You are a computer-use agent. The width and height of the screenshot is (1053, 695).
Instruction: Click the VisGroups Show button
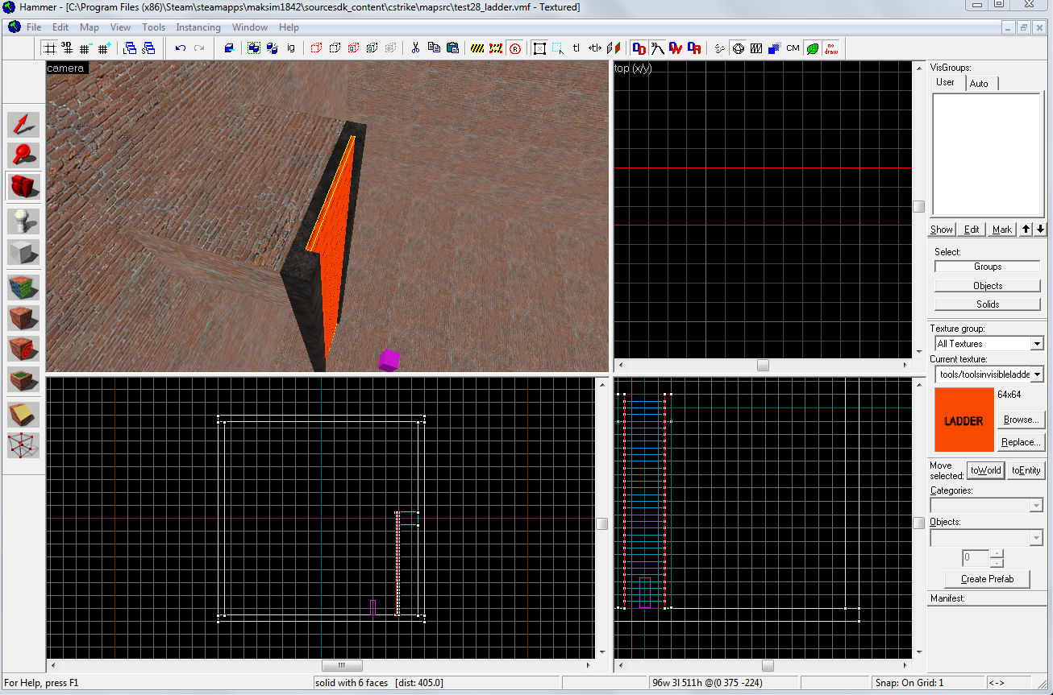942,230
